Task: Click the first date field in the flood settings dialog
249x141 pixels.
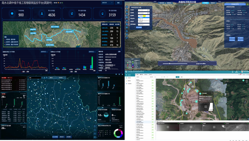Action: coord(144,10)
